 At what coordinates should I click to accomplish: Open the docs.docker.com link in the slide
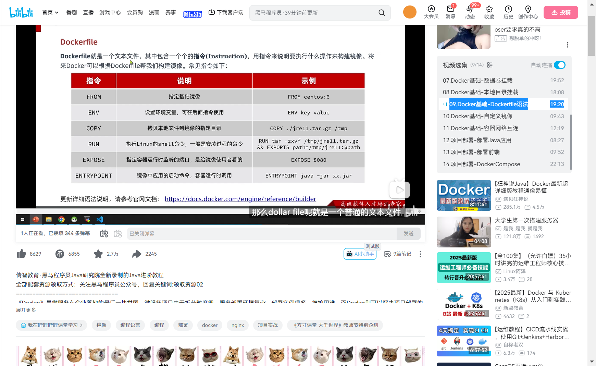coord(240,199)
